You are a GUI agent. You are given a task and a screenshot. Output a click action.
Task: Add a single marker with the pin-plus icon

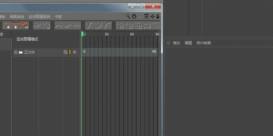7,25
